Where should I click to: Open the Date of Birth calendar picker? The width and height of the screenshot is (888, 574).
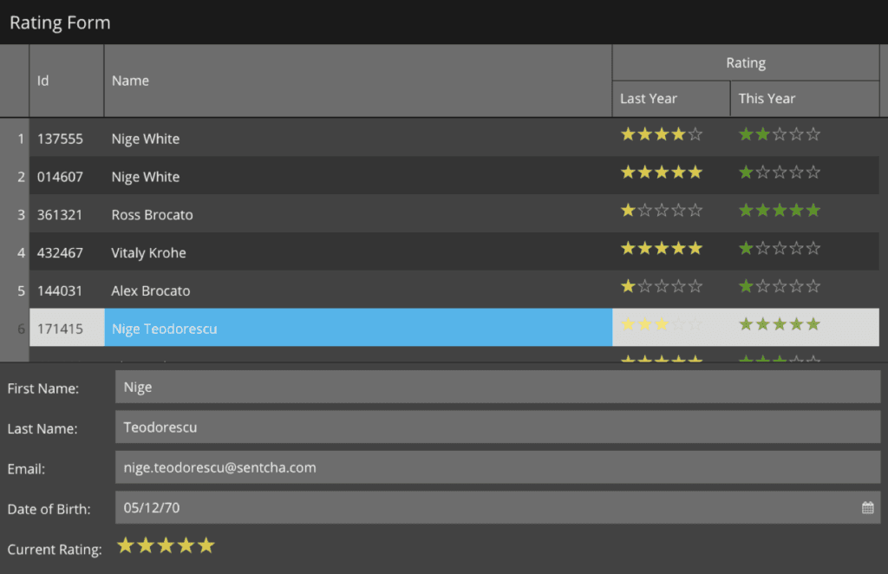point(867,507)
